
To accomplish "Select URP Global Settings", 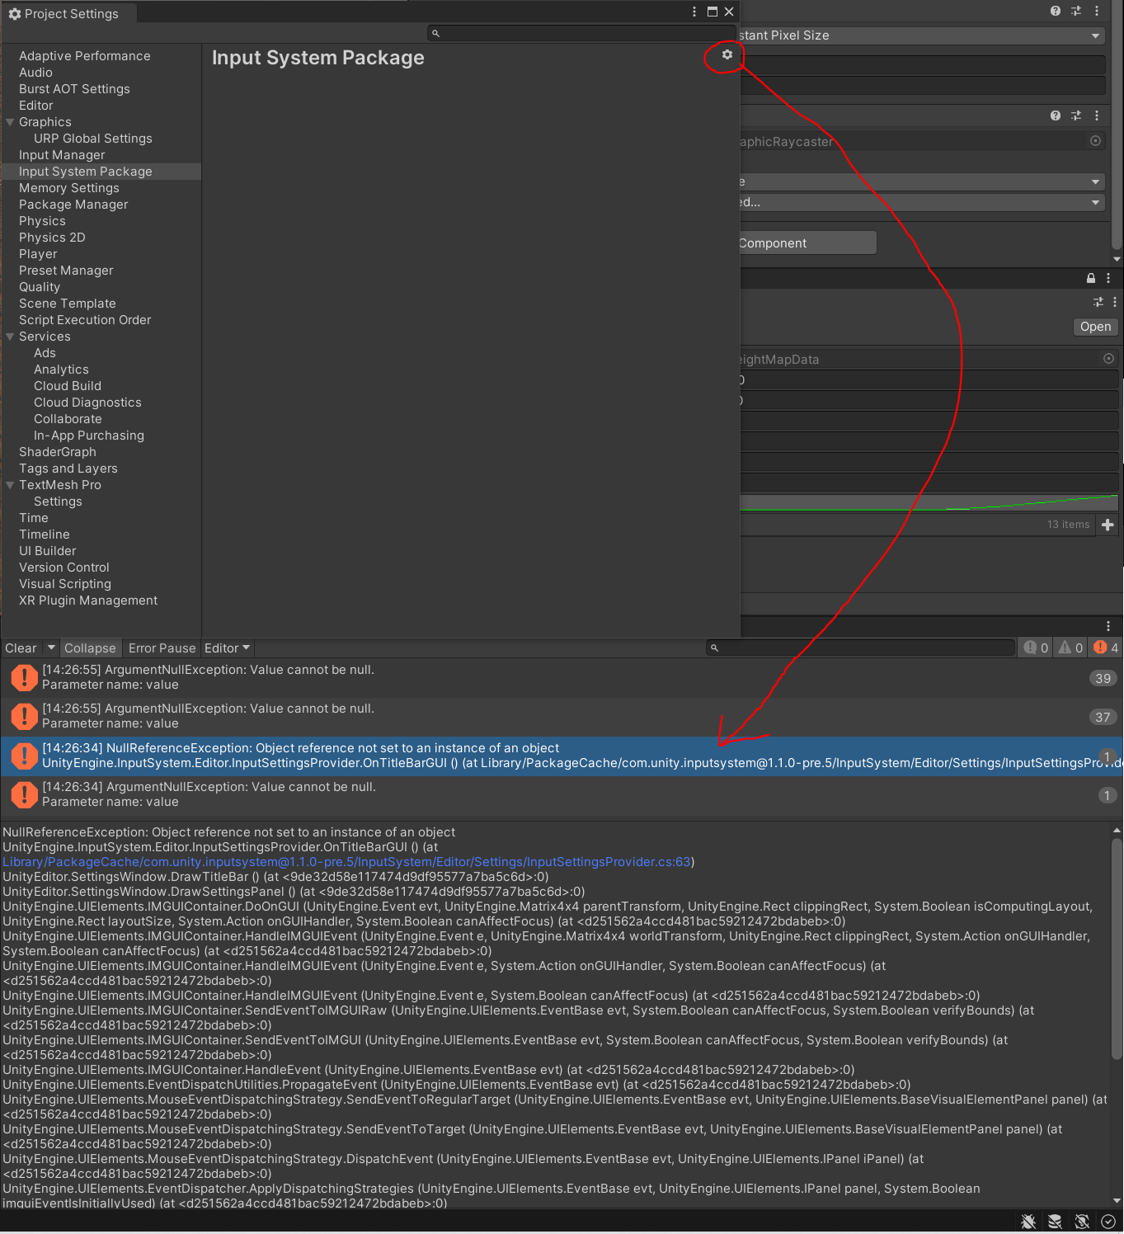I will pos(92,139).
